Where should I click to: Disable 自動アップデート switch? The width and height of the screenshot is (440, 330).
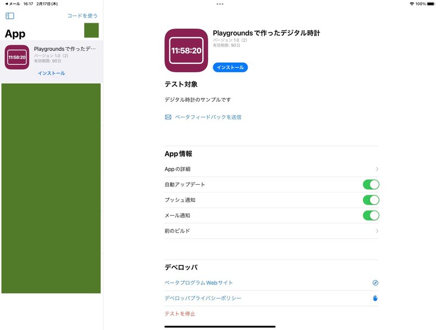point(371,185)
